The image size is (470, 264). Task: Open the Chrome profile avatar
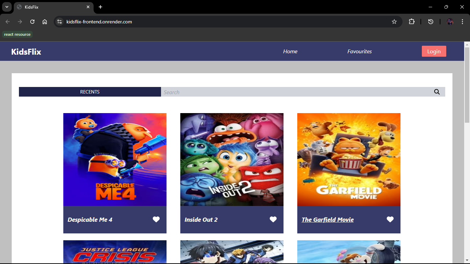click(450, 22)
